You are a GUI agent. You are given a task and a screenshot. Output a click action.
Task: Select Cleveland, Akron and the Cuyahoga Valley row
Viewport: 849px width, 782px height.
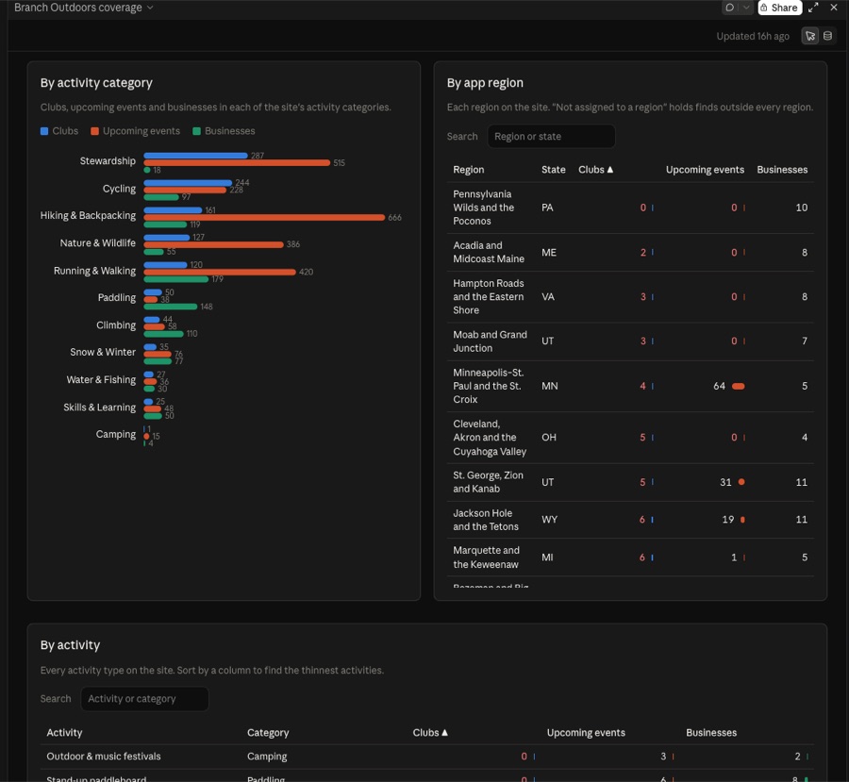click(630, 438)
